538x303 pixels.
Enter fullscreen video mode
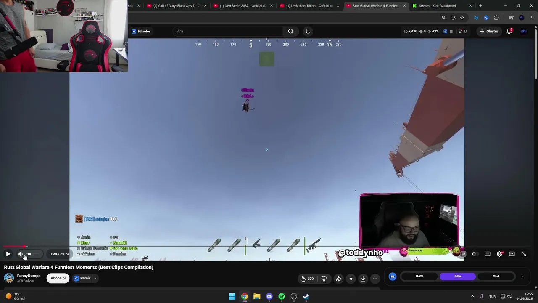pos(524,254)
